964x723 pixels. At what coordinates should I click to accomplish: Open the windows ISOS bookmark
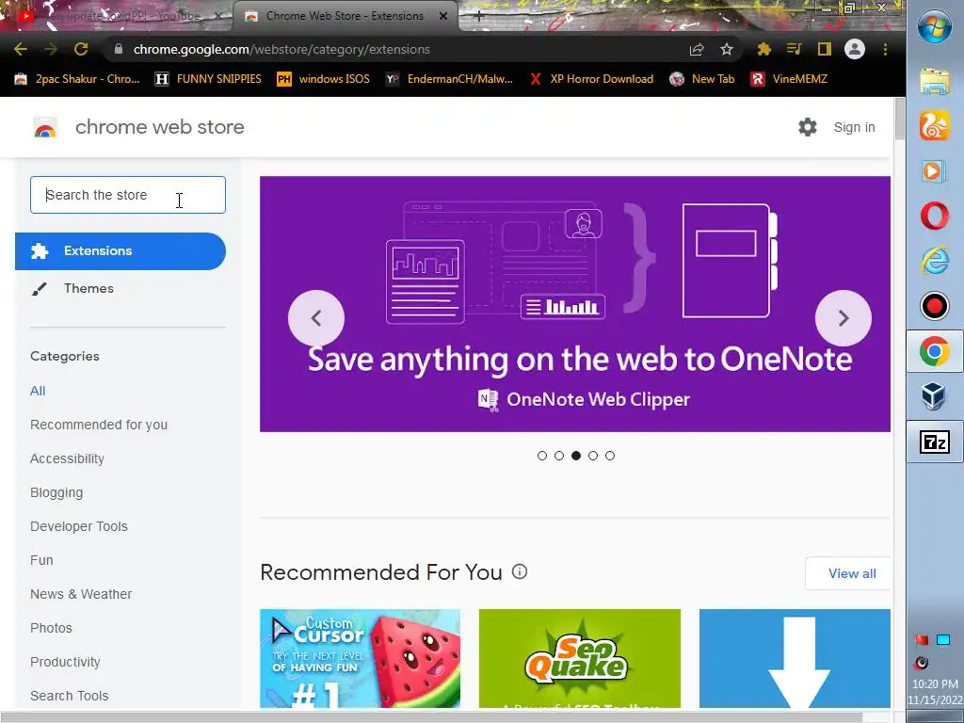coord(324,79)
